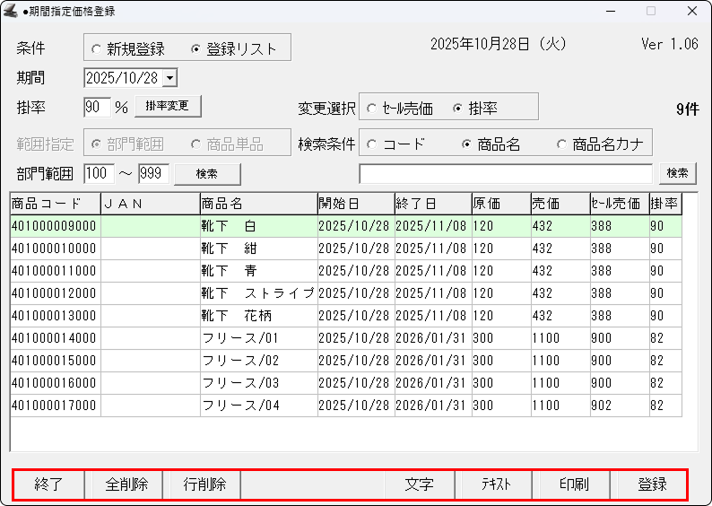Click 検索 button next to search field
Viewport: 712px width, 506px height.
[677, 172]
